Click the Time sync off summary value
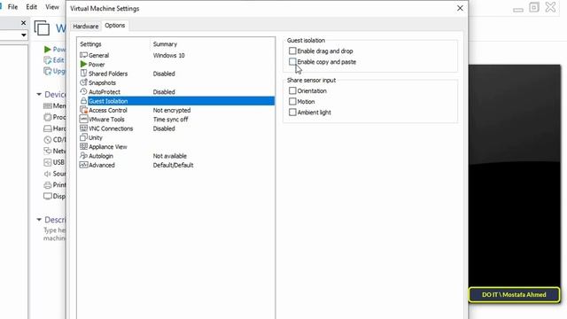This screenshot has width=567, height=319. [170, 120]
